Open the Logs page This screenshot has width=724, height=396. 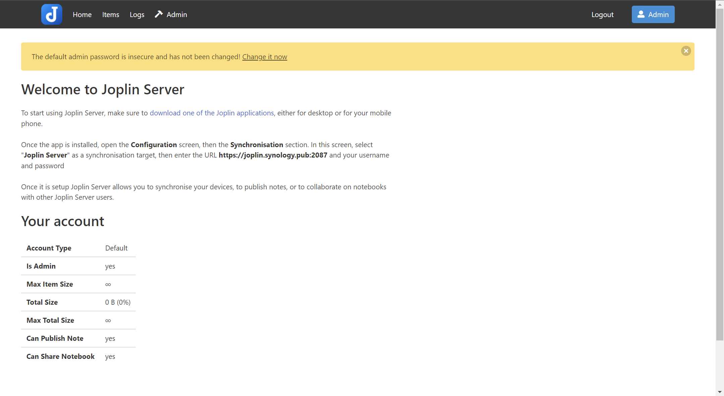point(137,15)
